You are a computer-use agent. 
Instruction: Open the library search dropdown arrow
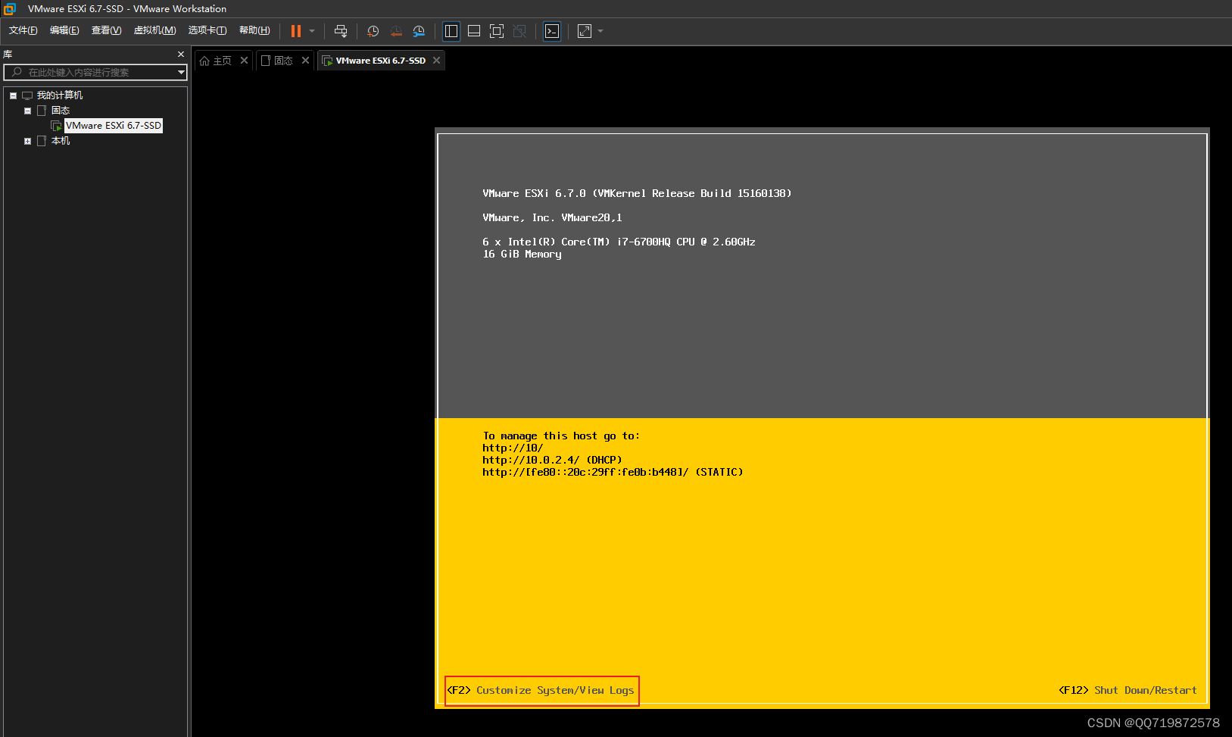181,72
